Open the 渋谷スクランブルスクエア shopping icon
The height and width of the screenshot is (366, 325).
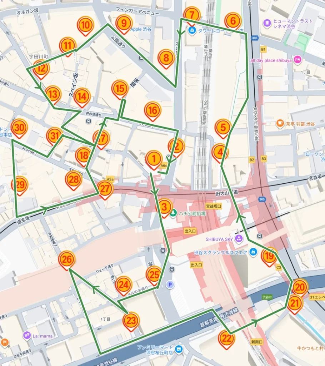253,252
